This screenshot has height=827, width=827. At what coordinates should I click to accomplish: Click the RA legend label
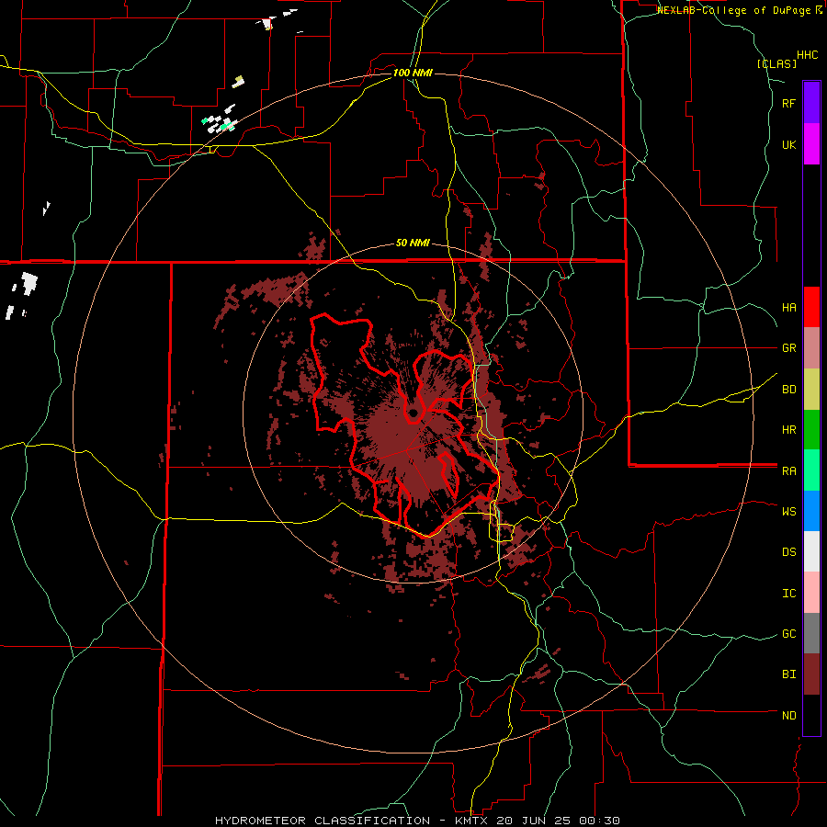point(789,471)
